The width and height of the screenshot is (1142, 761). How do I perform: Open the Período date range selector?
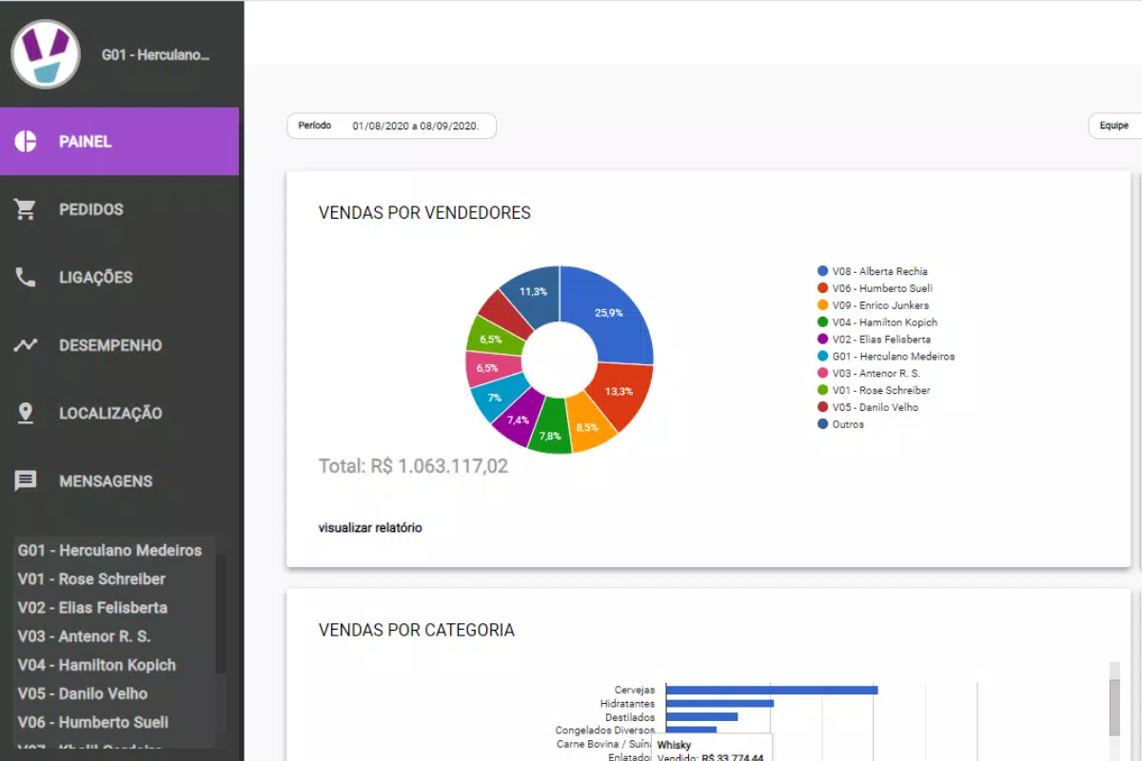pos(391,126)
